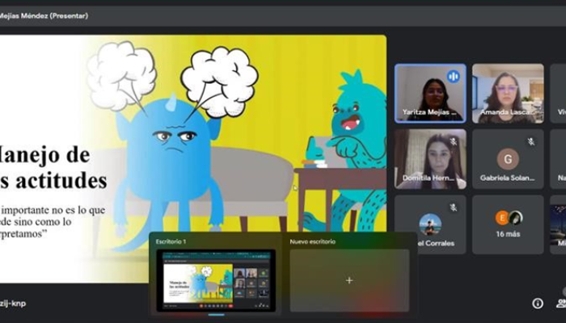
Task: Open the '16 más' participants overflow
Action: [x=508, y=234]
